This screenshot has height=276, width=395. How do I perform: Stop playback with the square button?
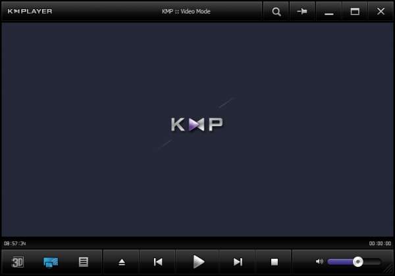point(274,262)
